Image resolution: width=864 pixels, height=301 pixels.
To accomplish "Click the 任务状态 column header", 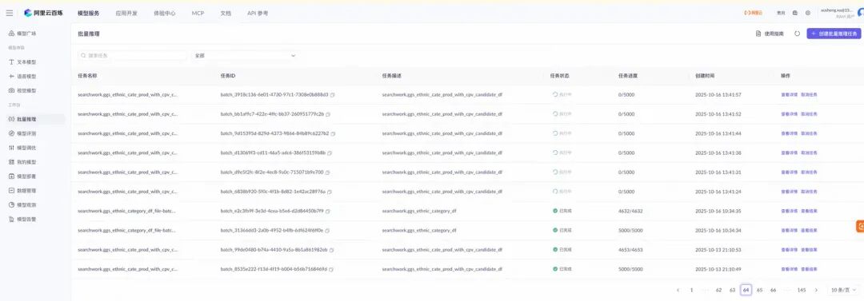I will pos(559,75).
